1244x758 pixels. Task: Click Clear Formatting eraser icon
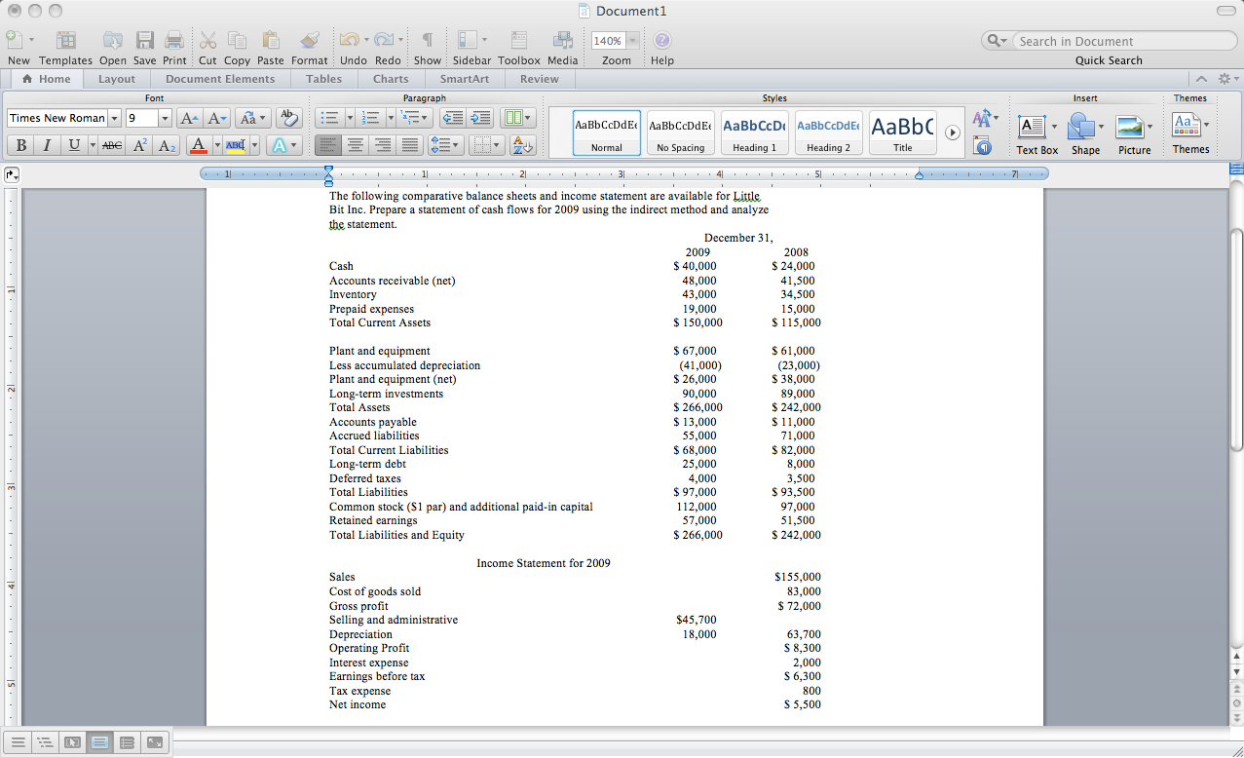click(289, 118)
